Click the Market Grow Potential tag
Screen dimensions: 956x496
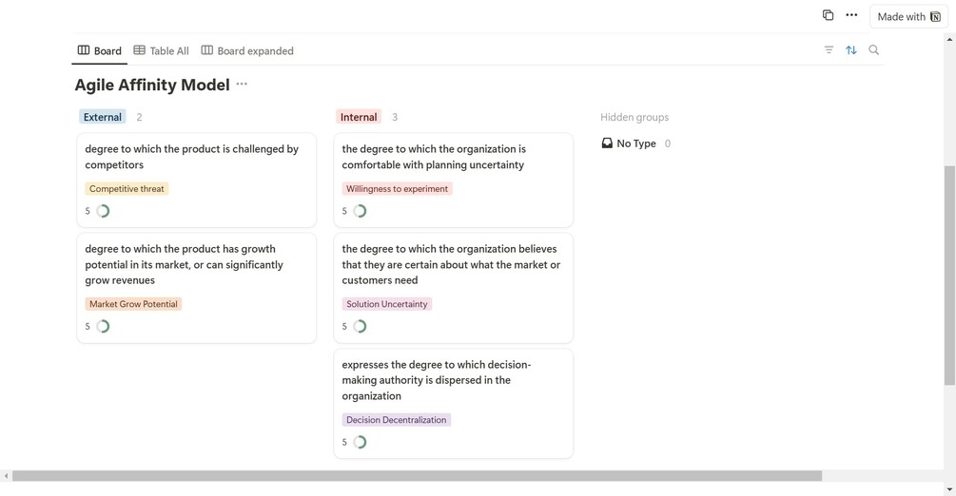point(133,304)
